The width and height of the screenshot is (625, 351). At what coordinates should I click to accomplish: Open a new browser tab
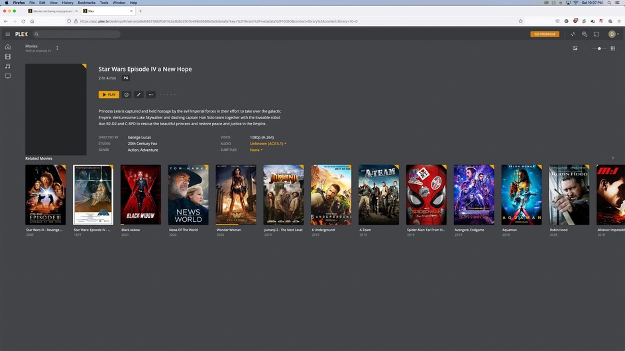[x=141, y=11]
